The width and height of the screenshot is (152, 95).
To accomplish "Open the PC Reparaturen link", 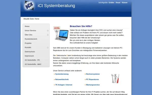I will pyautogui.click(x=92, y=79).
